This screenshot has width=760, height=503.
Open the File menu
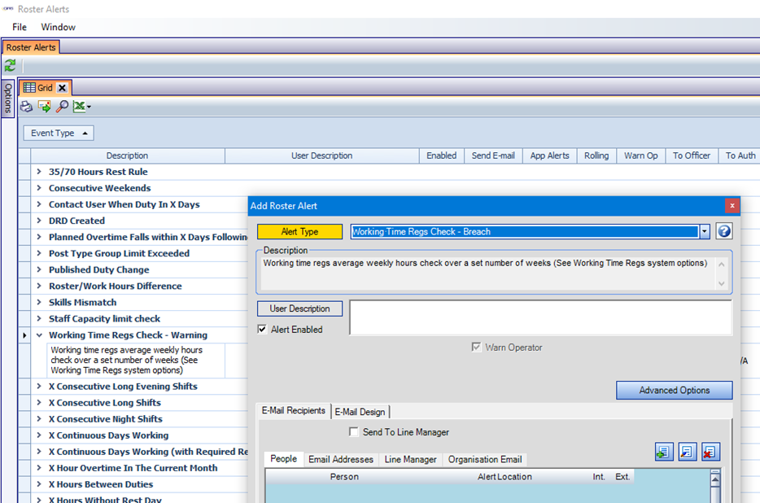point(20,27)
